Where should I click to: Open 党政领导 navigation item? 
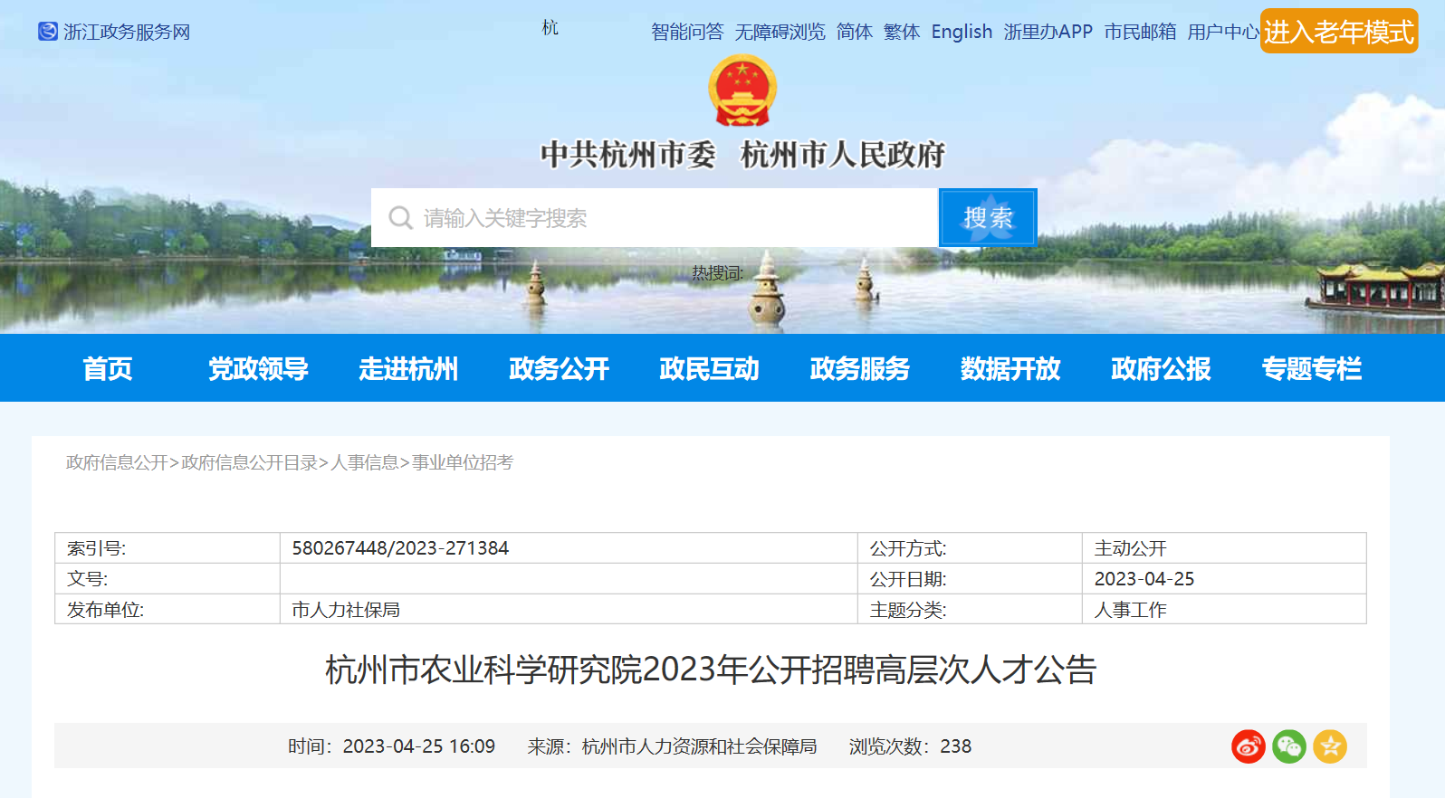tap(258, 368)
